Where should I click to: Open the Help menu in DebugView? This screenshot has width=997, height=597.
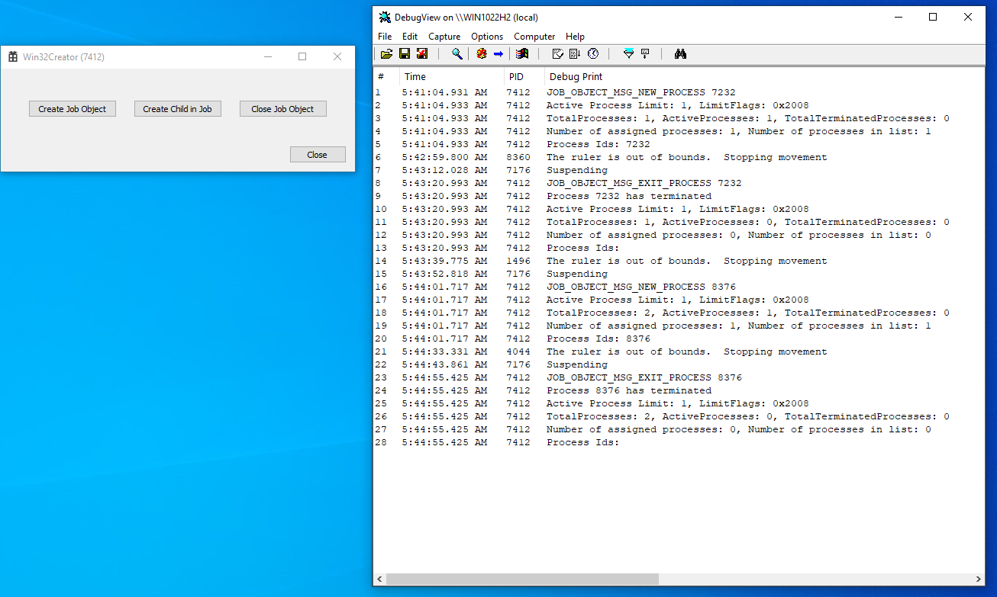tap(575, 36)
